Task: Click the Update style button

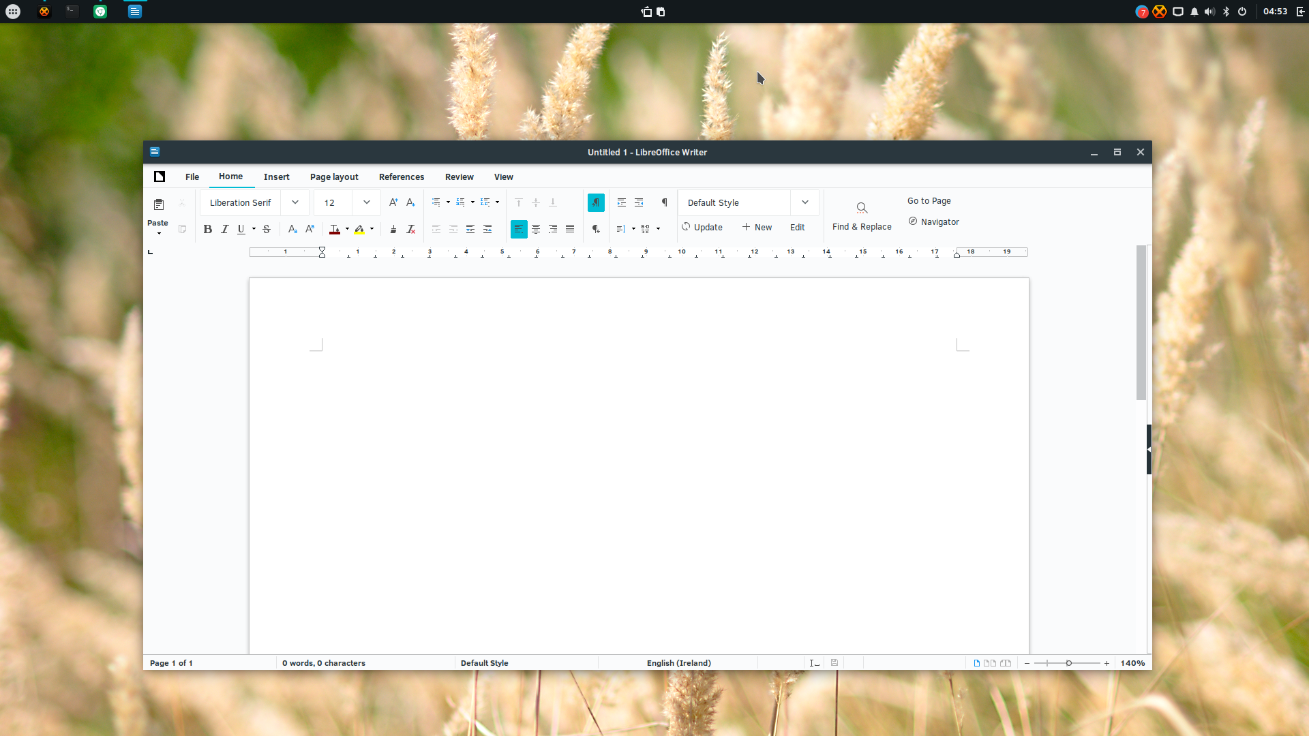Action: tap(702, 227)
